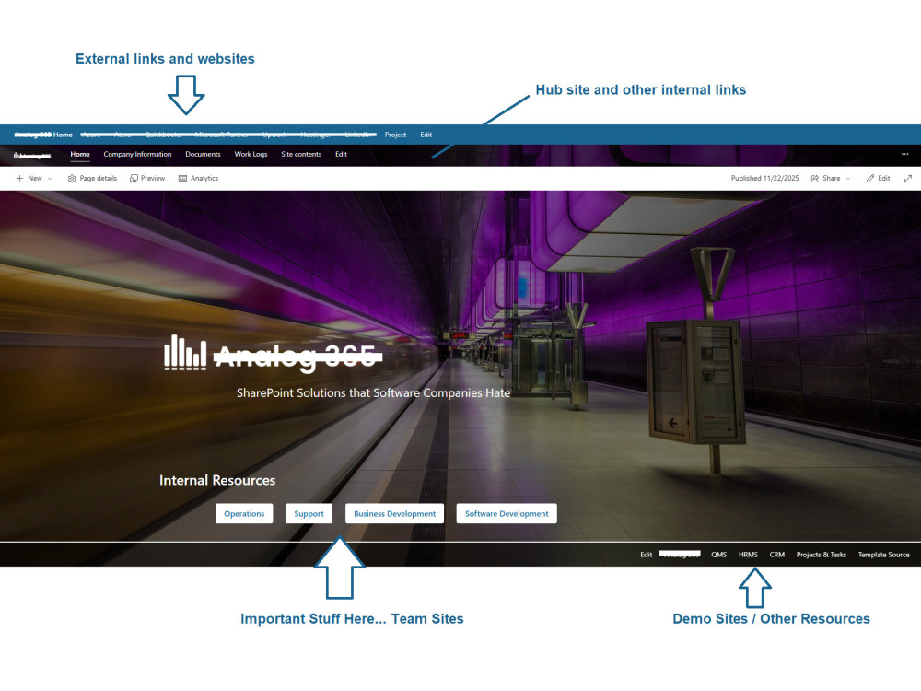Open Company Information in the site navigation
The width and height of the screenshot is (921, 691).
pyautogui.click(x=137, y=154)
